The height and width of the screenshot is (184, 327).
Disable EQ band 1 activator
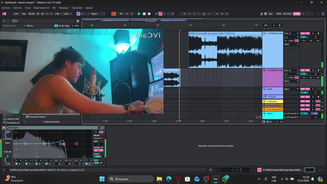pyautogui.click(x=16, y=164)
